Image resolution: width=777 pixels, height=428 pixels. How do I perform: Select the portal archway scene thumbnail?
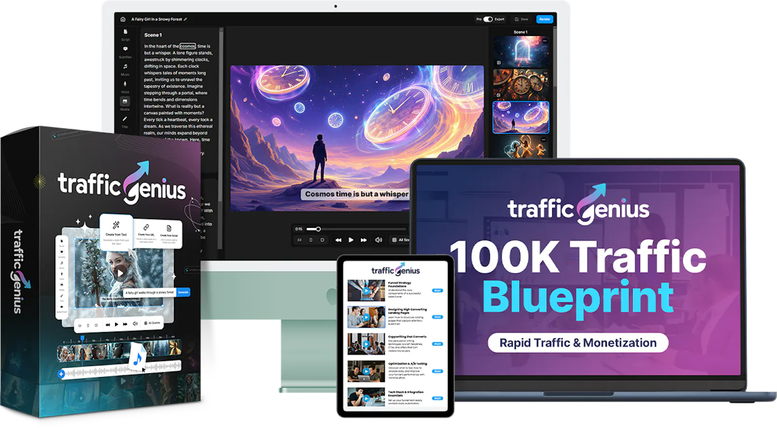pos(521,51)
